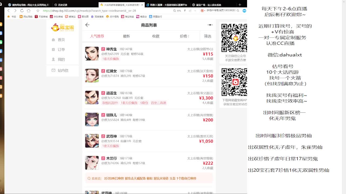The image size is (346, 194).
Task: Switch to the 最新 tab
Action: tap(127, 36)
